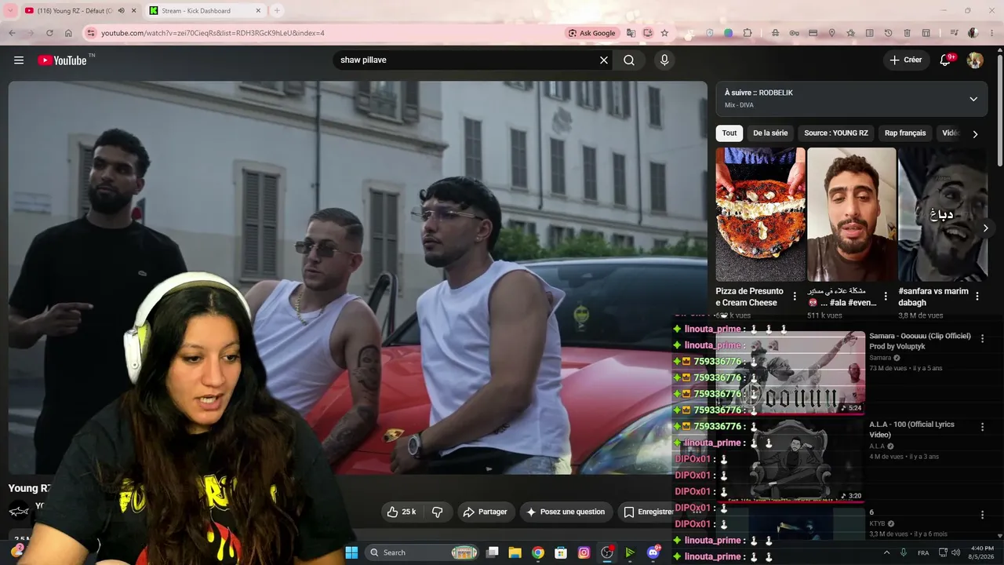Show hidden system tray icons

[887, 552]
